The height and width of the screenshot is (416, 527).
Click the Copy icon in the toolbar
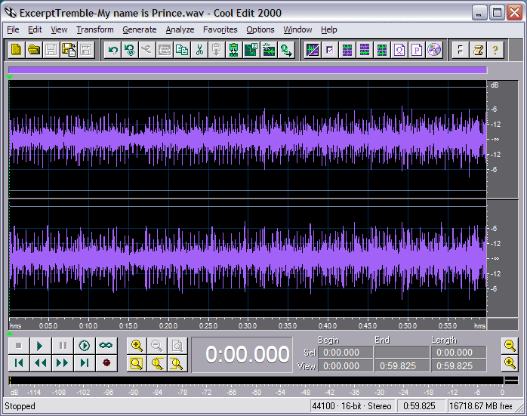point(182,51)
